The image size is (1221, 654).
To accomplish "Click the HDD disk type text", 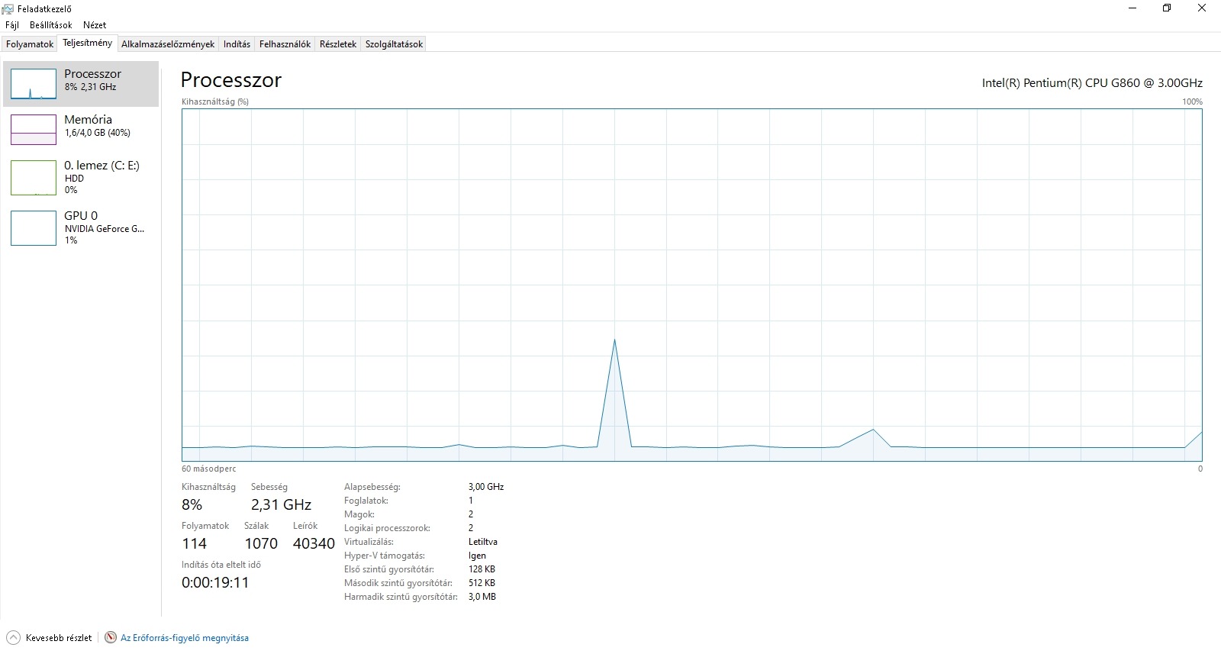I will pyautogui.click(x=74, y=179).
